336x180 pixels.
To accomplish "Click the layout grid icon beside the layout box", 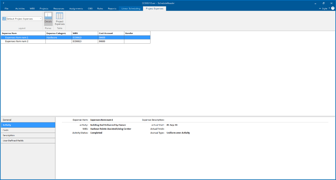I will click(x=4, y=19).
